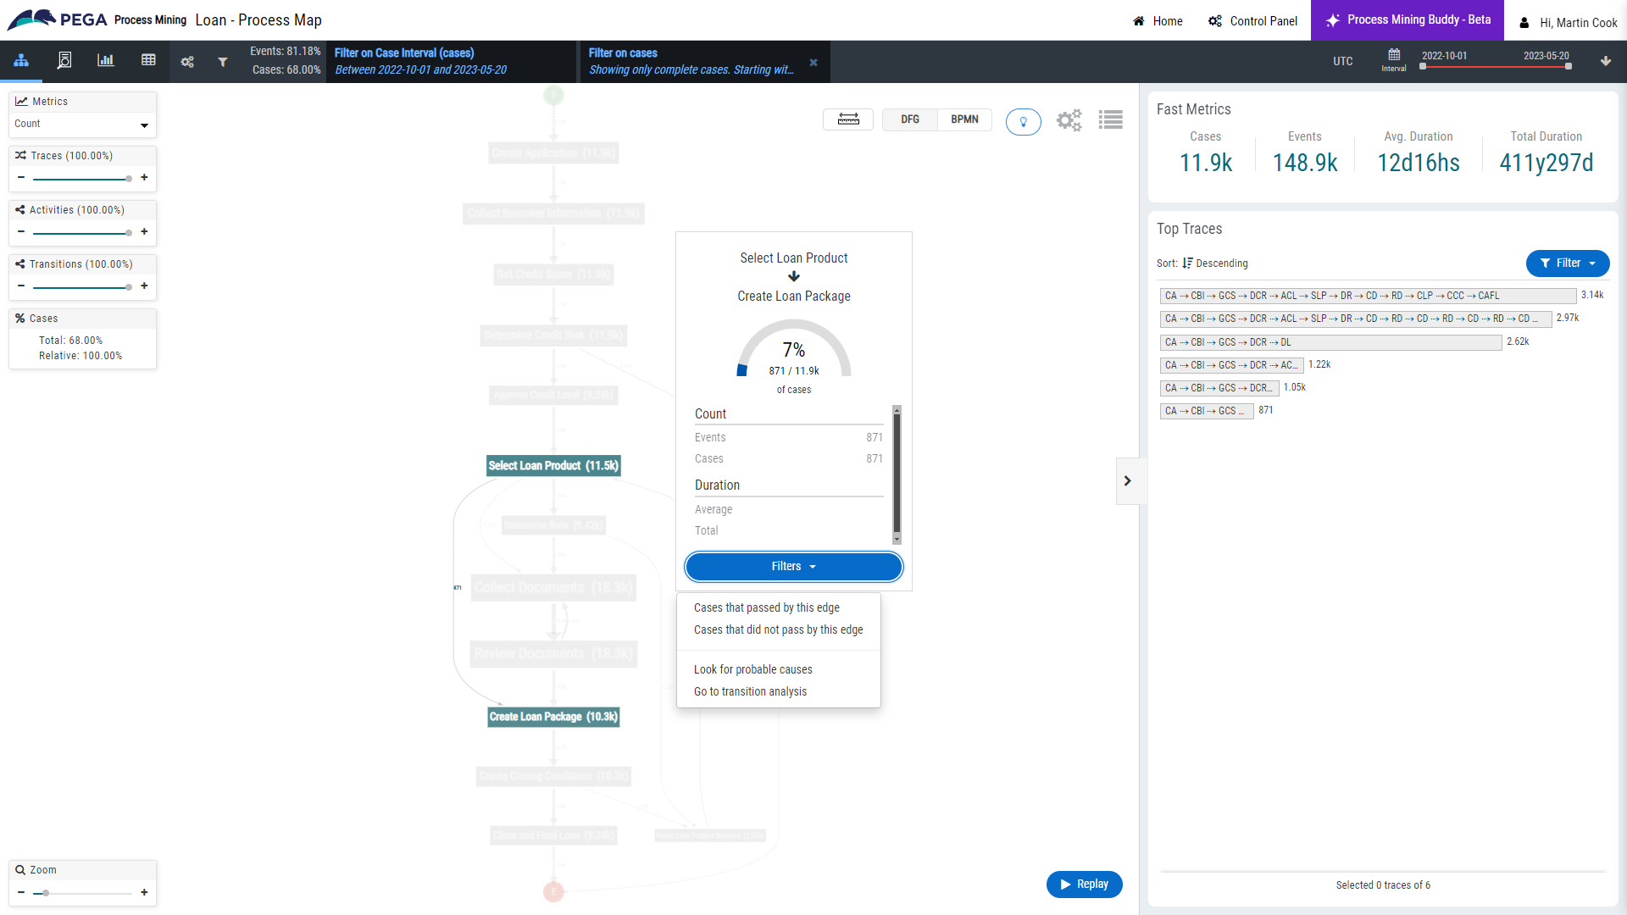Toggle the lightbulb insights button
This screenshot has height=915, width=1627.
[x=1024, y=122]
